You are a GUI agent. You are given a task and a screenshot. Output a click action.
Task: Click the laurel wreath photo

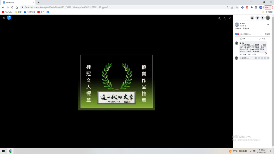click(x=117, y=82)
